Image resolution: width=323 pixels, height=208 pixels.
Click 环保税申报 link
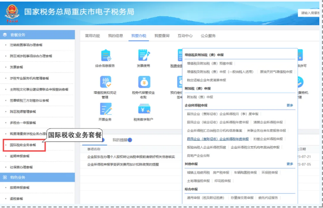(270, 172)
